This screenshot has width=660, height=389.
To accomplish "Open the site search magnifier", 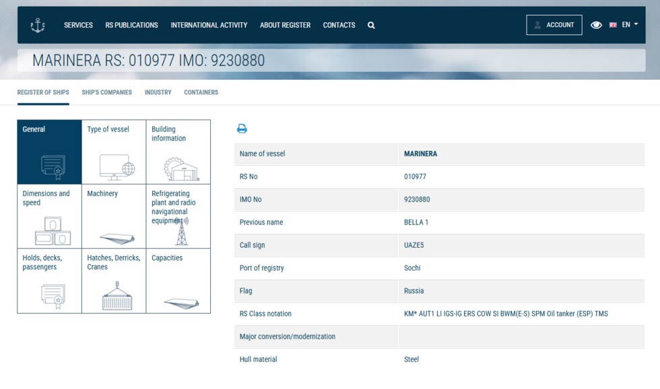I will click(x=370, y=25).
